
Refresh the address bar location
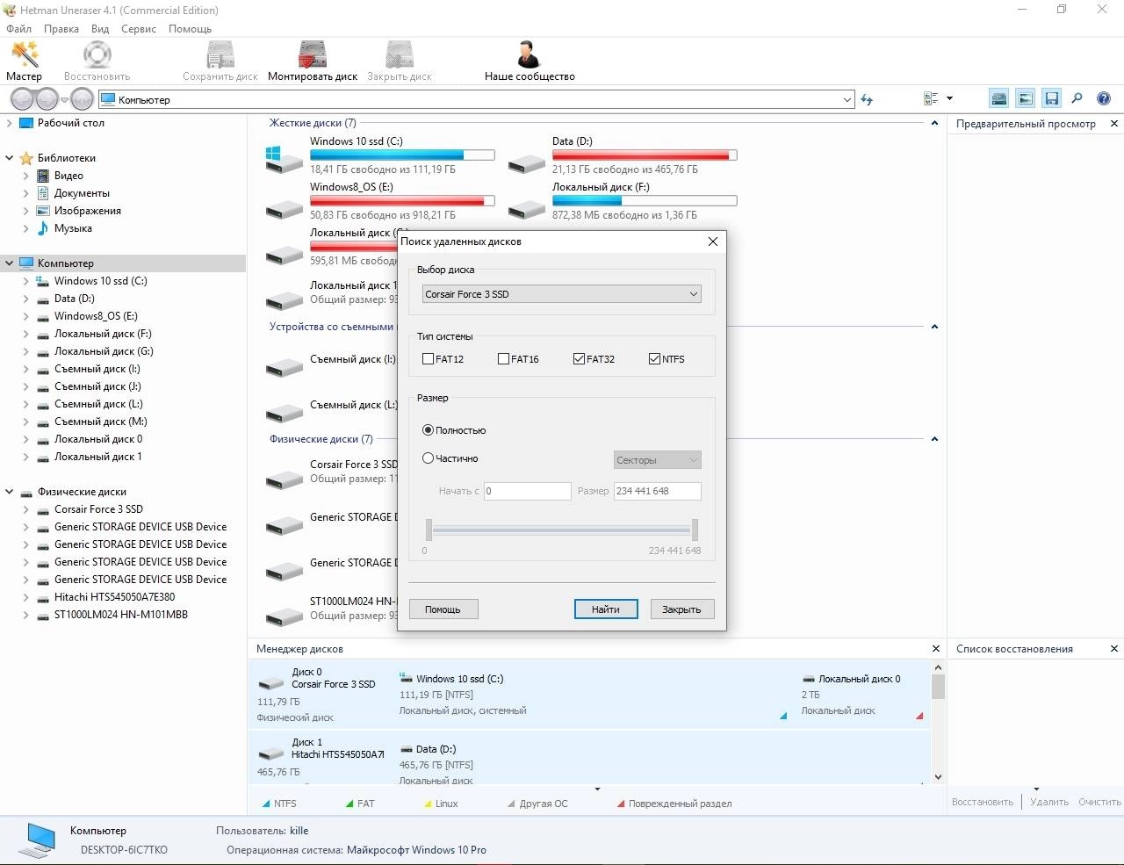[x=867, y=100]
